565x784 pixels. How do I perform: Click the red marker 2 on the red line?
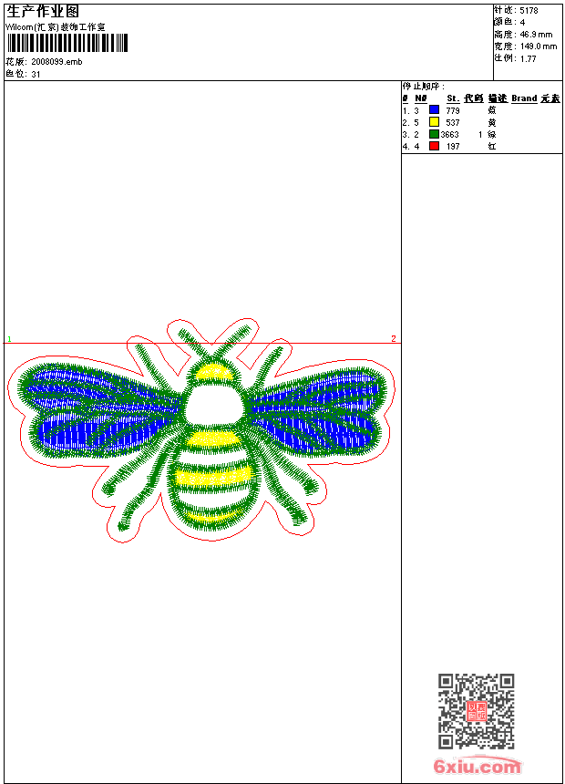[x=394, y=338]
